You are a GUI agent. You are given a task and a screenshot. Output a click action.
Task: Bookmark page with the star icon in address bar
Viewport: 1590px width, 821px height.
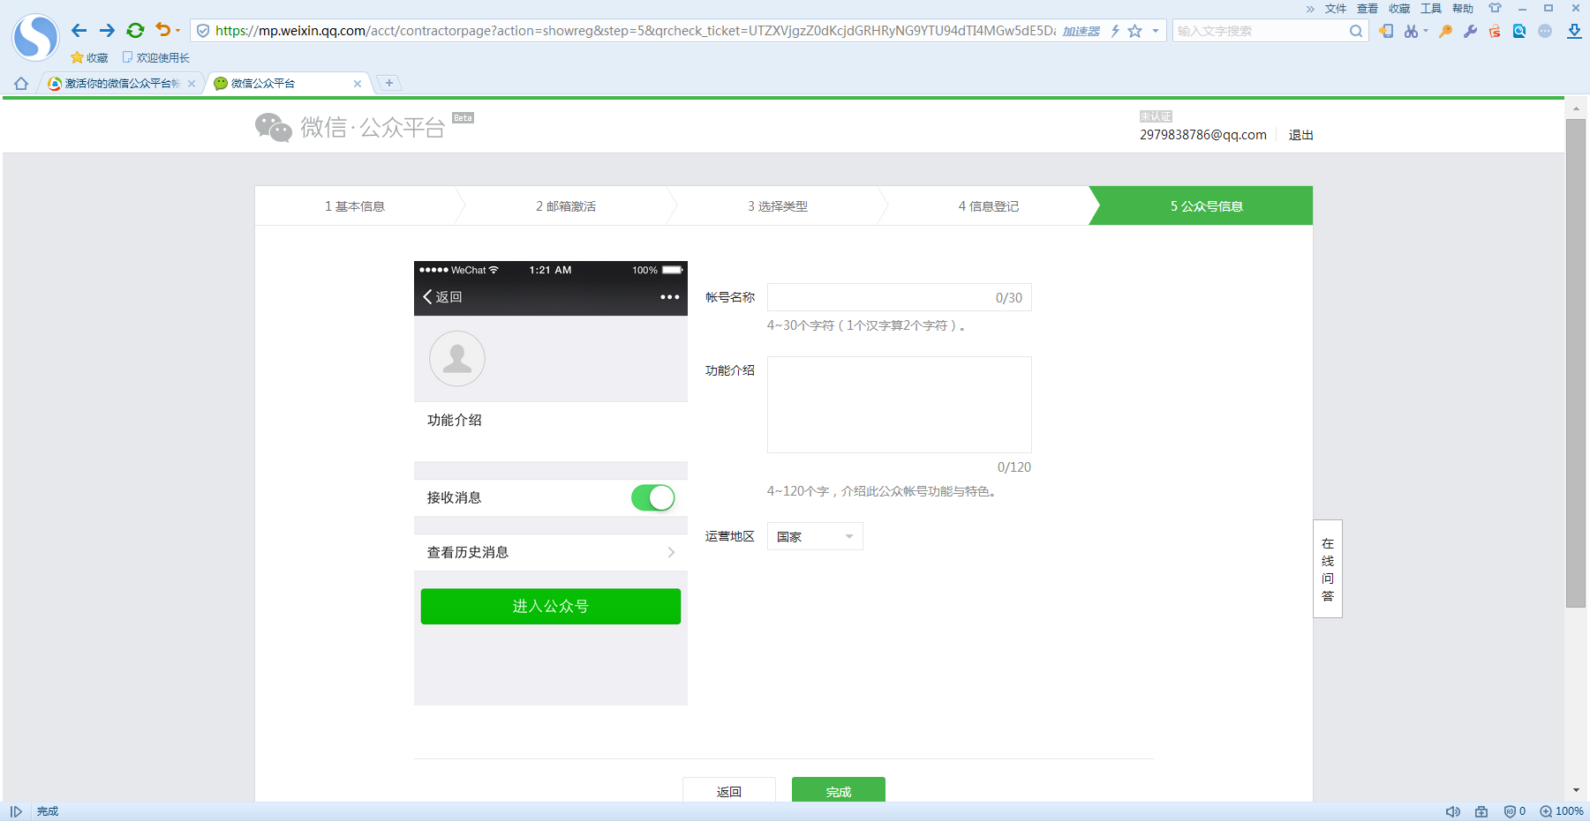tap(1135, 31)
